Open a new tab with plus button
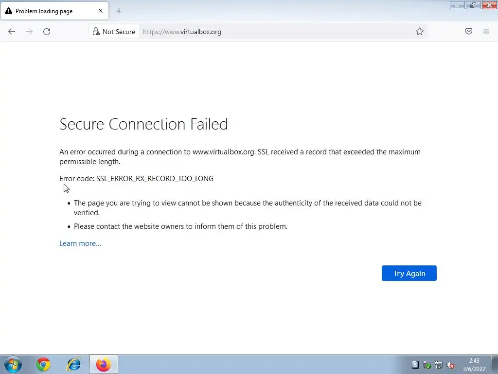The height and width of the screenshot is (374, 498). 119,11
